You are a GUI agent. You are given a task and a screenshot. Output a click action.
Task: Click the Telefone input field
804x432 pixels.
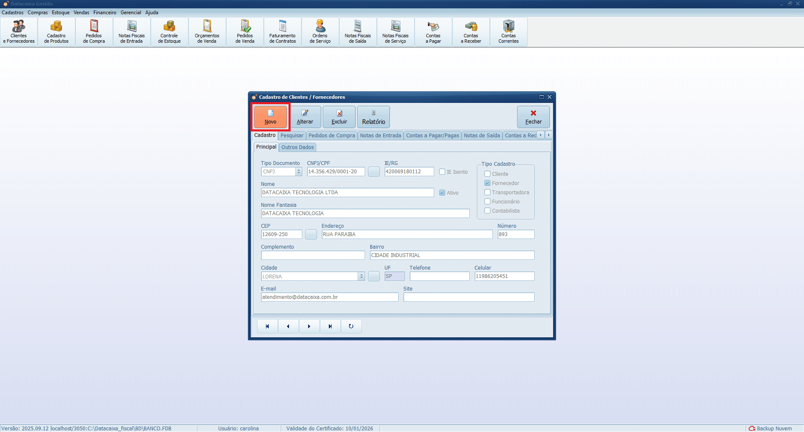coord(439,276)
